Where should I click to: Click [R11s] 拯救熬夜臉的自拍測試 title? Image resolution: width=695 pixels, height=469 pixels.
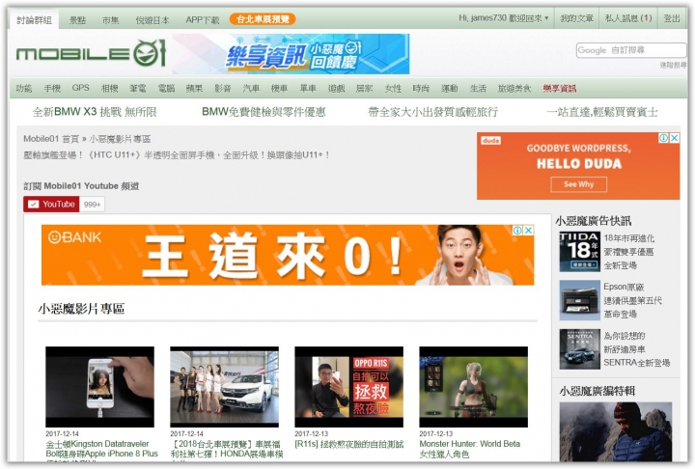click(x=349, y=444)
